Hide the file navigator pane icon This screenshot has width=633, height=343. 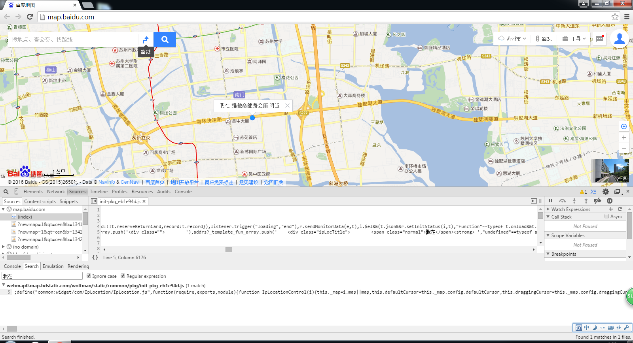pos(94,201)
